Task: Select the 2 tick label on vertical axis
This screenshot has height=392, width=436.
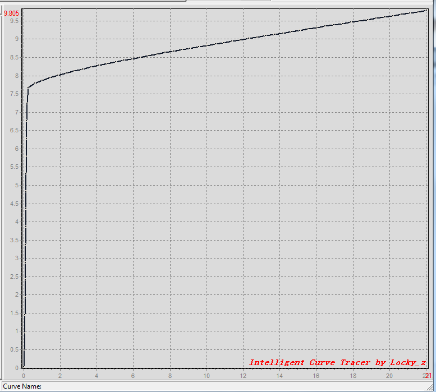Action: [x=17, y=294]
